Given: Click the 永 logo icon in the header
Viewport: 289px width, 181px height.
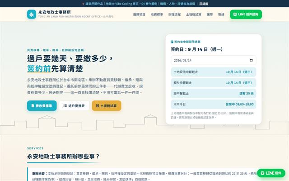Looking at the screenshot, I should point(32,14).
